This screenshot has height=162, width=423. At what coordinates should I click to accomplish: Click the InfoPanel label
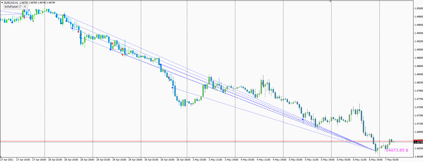coord(11,7)
